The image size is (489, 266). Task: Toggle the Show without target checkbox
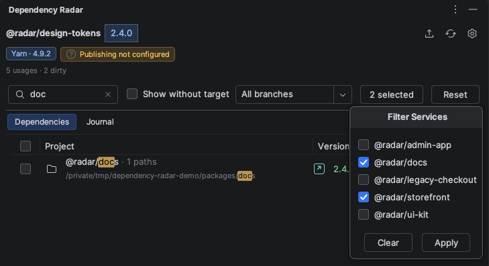click(x=132, y=94)
